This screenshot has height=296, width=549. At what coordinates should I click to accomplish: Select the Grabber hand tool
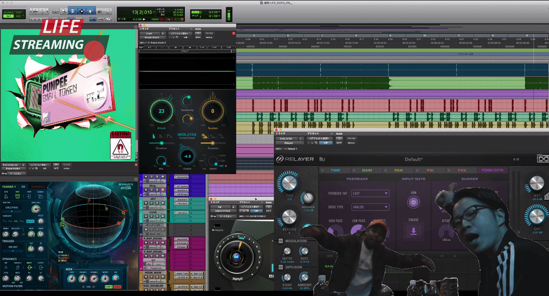pyautogui.click(x=90, y=11)
